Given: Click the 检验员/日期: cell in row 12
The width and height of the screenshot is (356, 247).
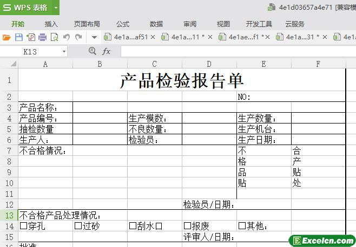Looking at the screenshot, I should pyautogui.click(x=209, y=204).
